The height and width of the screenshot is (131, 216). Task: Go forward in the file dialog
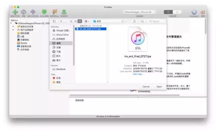point(65,21)
